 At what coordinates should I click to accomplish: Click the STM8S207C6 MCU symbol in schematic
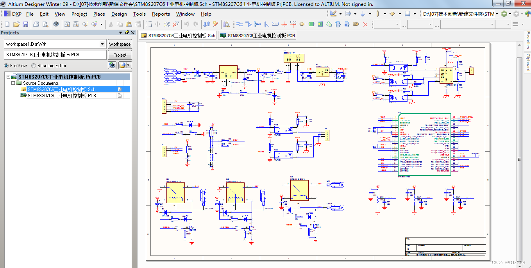(x=425, y=145)
